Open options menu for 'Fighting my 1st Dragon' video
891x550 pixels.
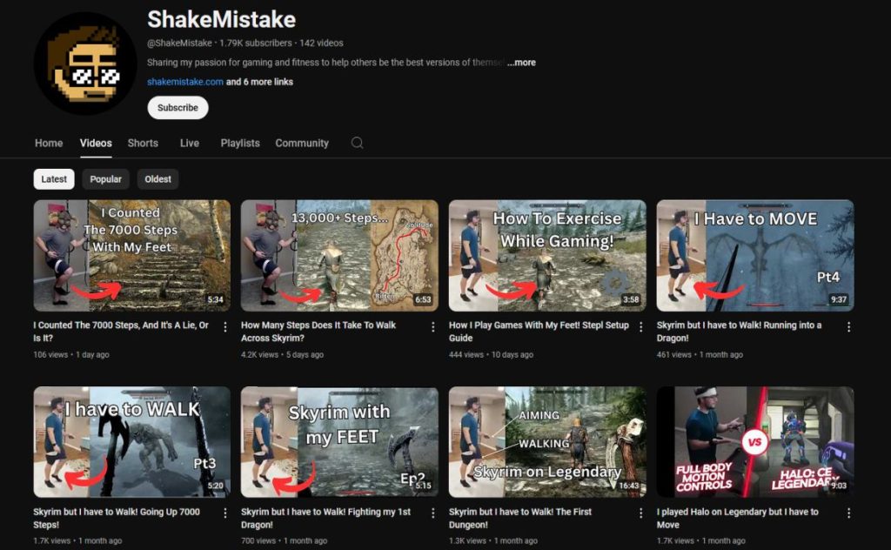point(433,513)
